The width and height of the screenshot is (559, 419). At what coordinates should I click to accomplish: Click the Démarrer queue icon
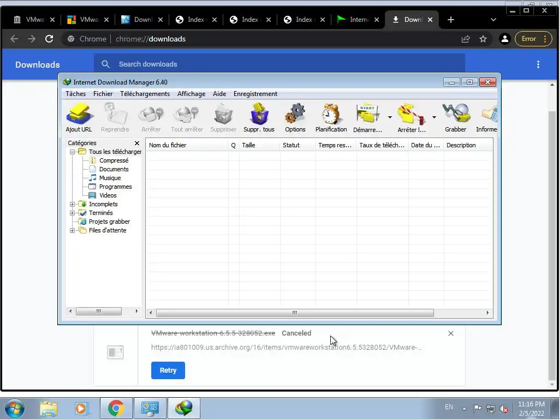click(x=367, y=118)
